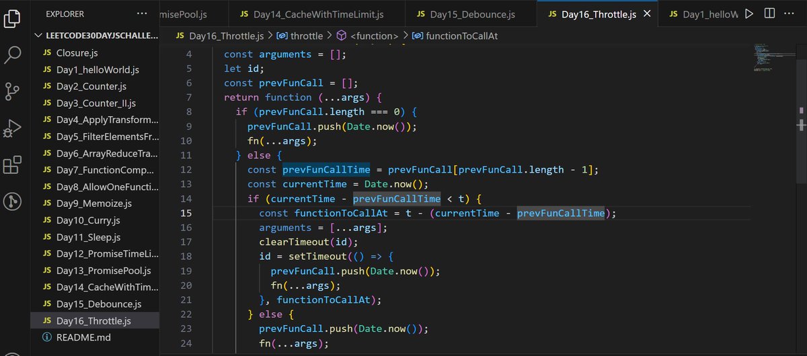Open Day3_Counter_II.js in the Explorer

(x=95, y=103)
